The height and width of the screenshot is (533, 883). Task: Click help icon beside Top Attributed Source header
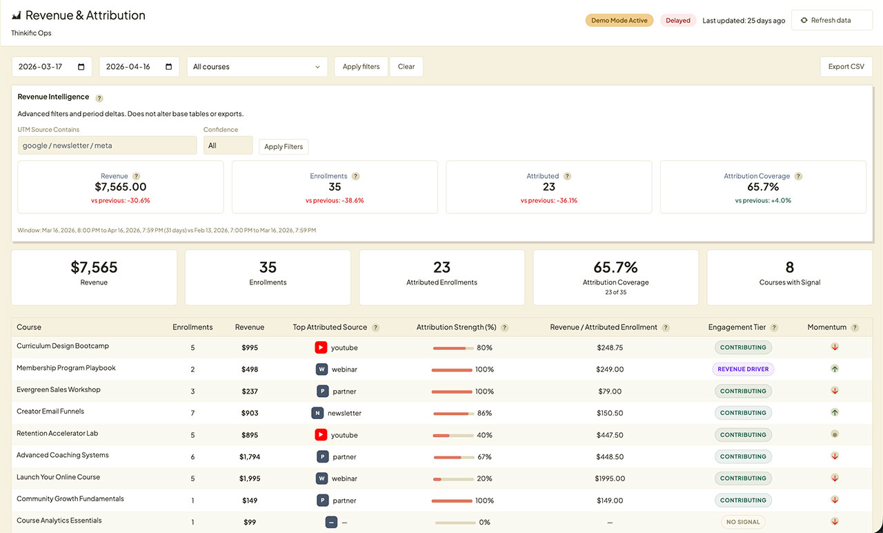coord(375,328)
